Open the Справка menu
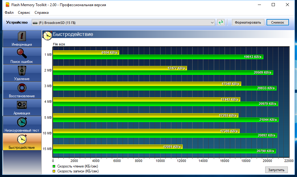This screenshot has width=297, height=177. [x=42, y=13]
